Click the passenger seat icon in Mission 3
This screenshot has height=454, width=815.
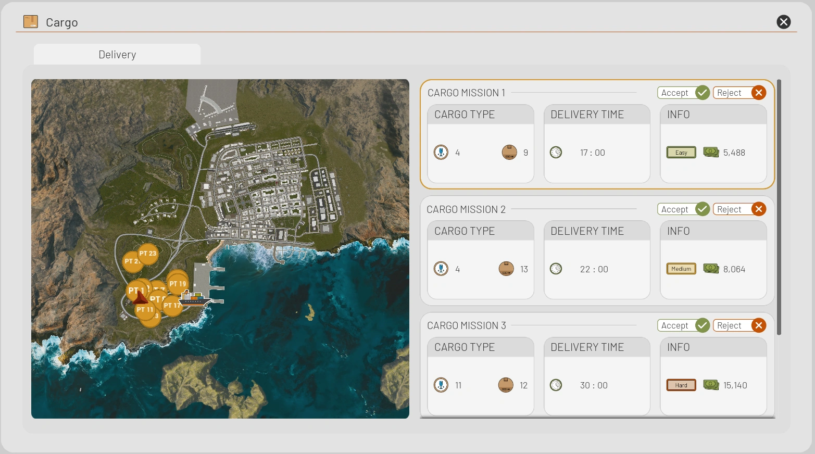point(441,385)
